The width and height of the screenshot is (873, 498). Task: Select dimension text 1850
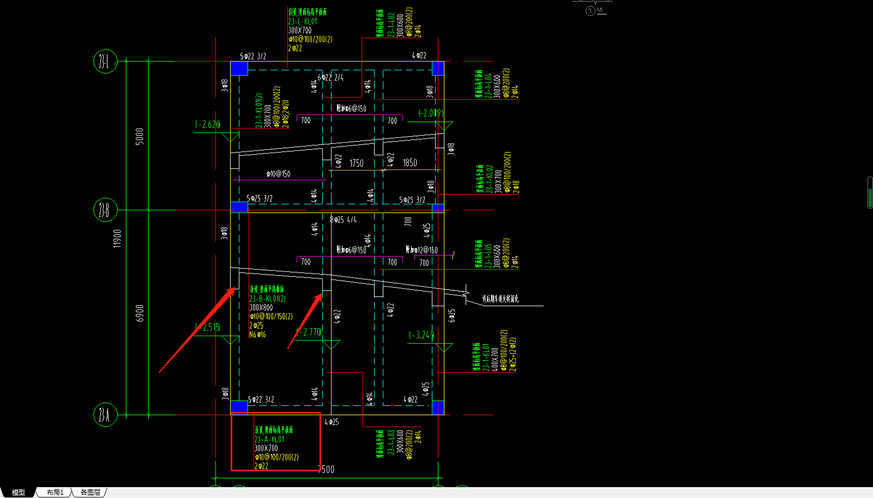410,162
